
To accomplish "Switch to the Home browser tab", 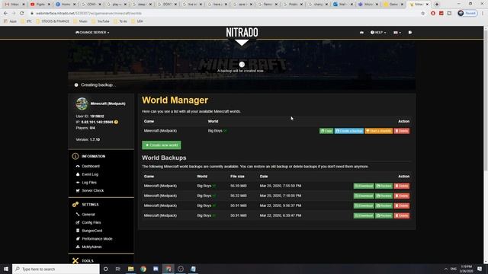I will click(66, 5).
